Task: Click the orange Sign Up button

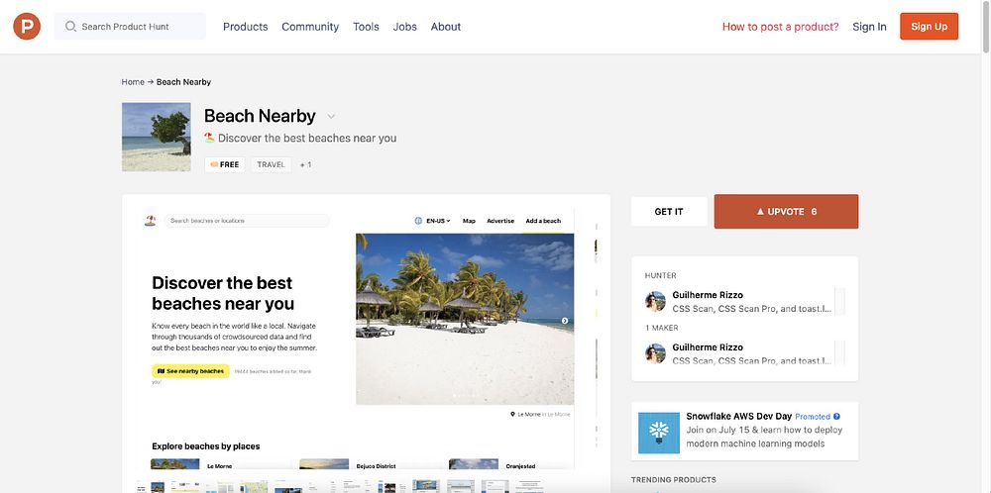Action: 930,27
